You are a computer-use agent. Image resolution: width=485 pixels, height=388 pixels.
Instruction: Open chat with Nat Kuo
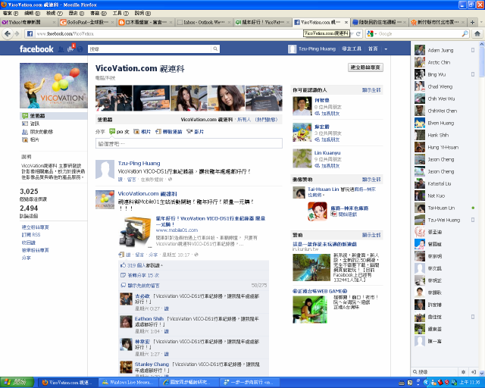click(x=445, y=196)
